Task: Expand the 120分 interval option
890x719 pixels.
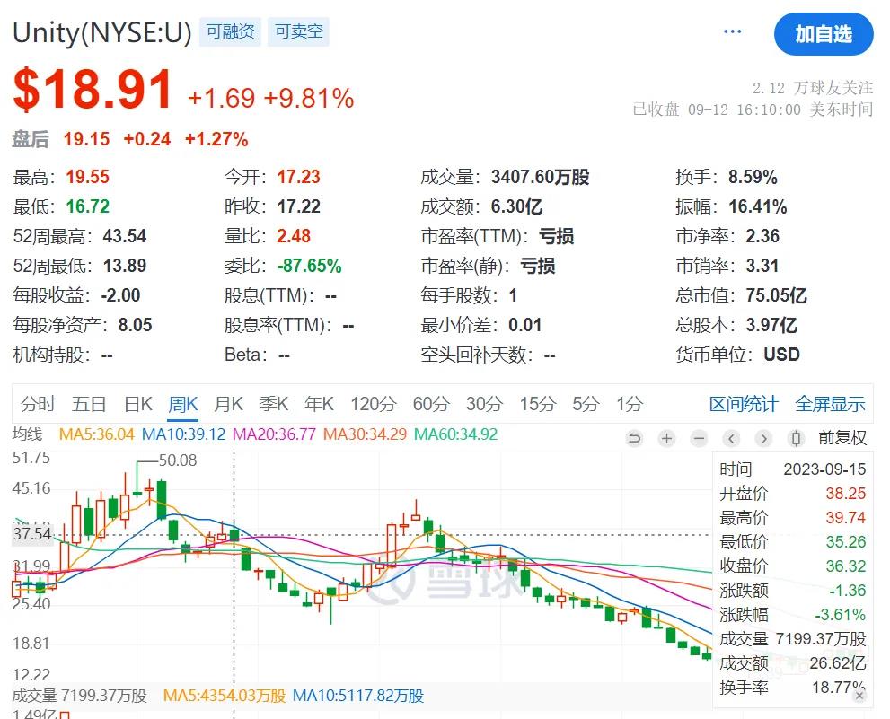Action: [373, 404]
